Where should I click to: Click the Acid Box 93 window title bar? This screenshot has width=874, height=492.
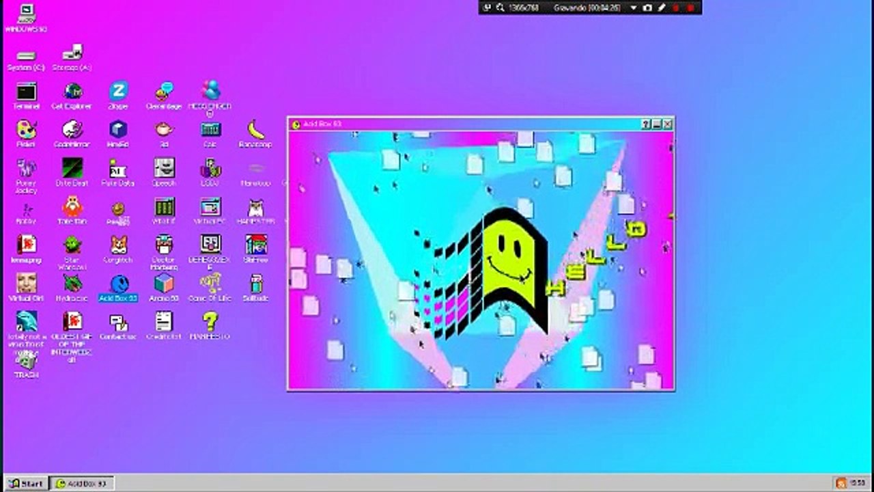point(481,124)
